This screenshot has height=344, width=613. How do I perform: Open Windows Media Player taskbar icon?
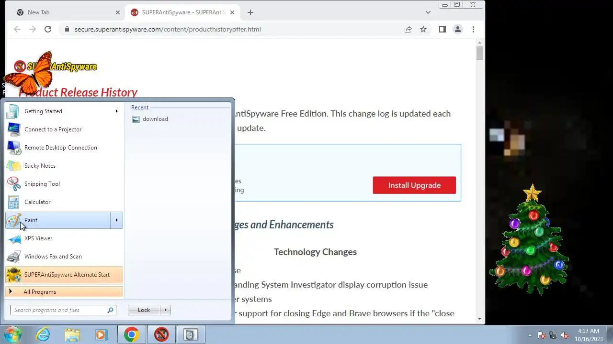(x=101, y=335)
